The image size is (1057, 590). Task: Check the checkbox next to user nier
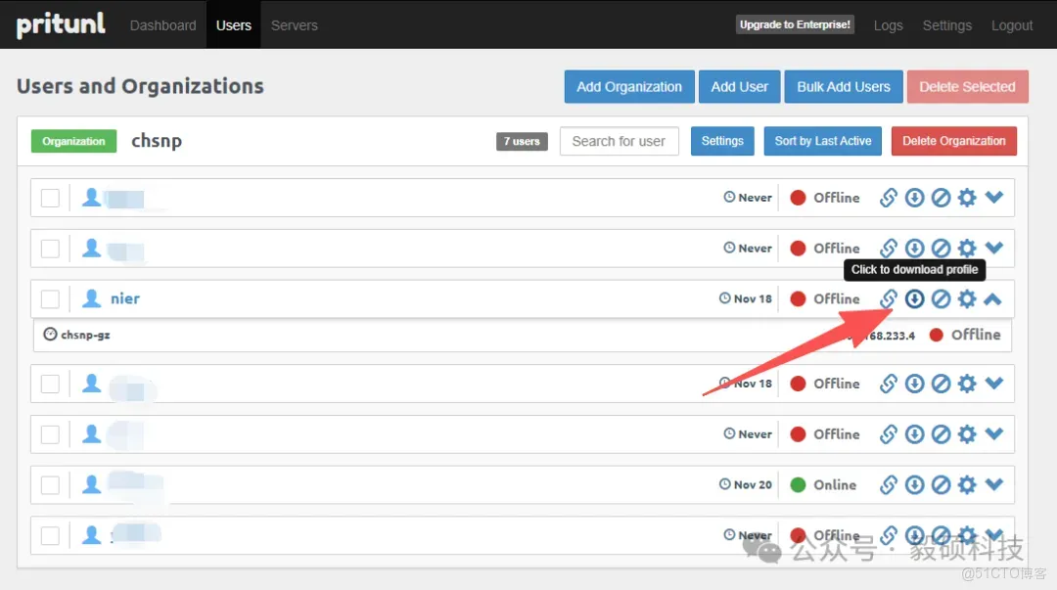pos(50,298)
